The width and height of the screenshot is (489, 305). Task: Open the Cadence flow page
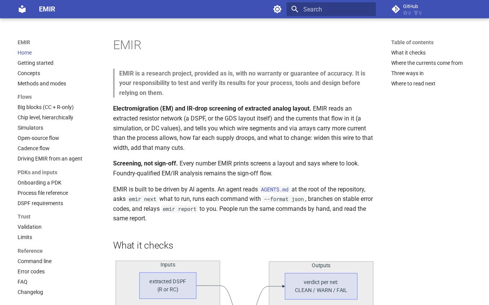click(34, 148)
